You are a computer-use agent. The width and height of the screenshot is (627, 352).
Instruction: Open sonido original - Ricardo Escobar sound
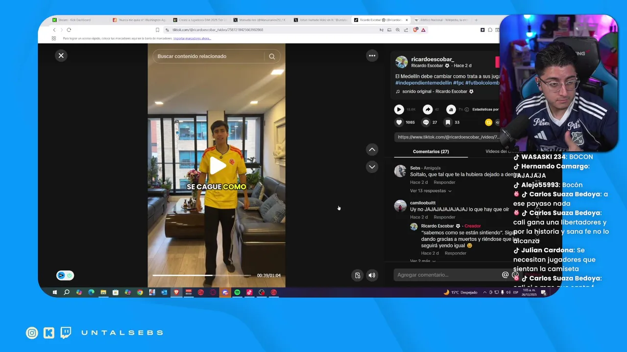(435, 91)
